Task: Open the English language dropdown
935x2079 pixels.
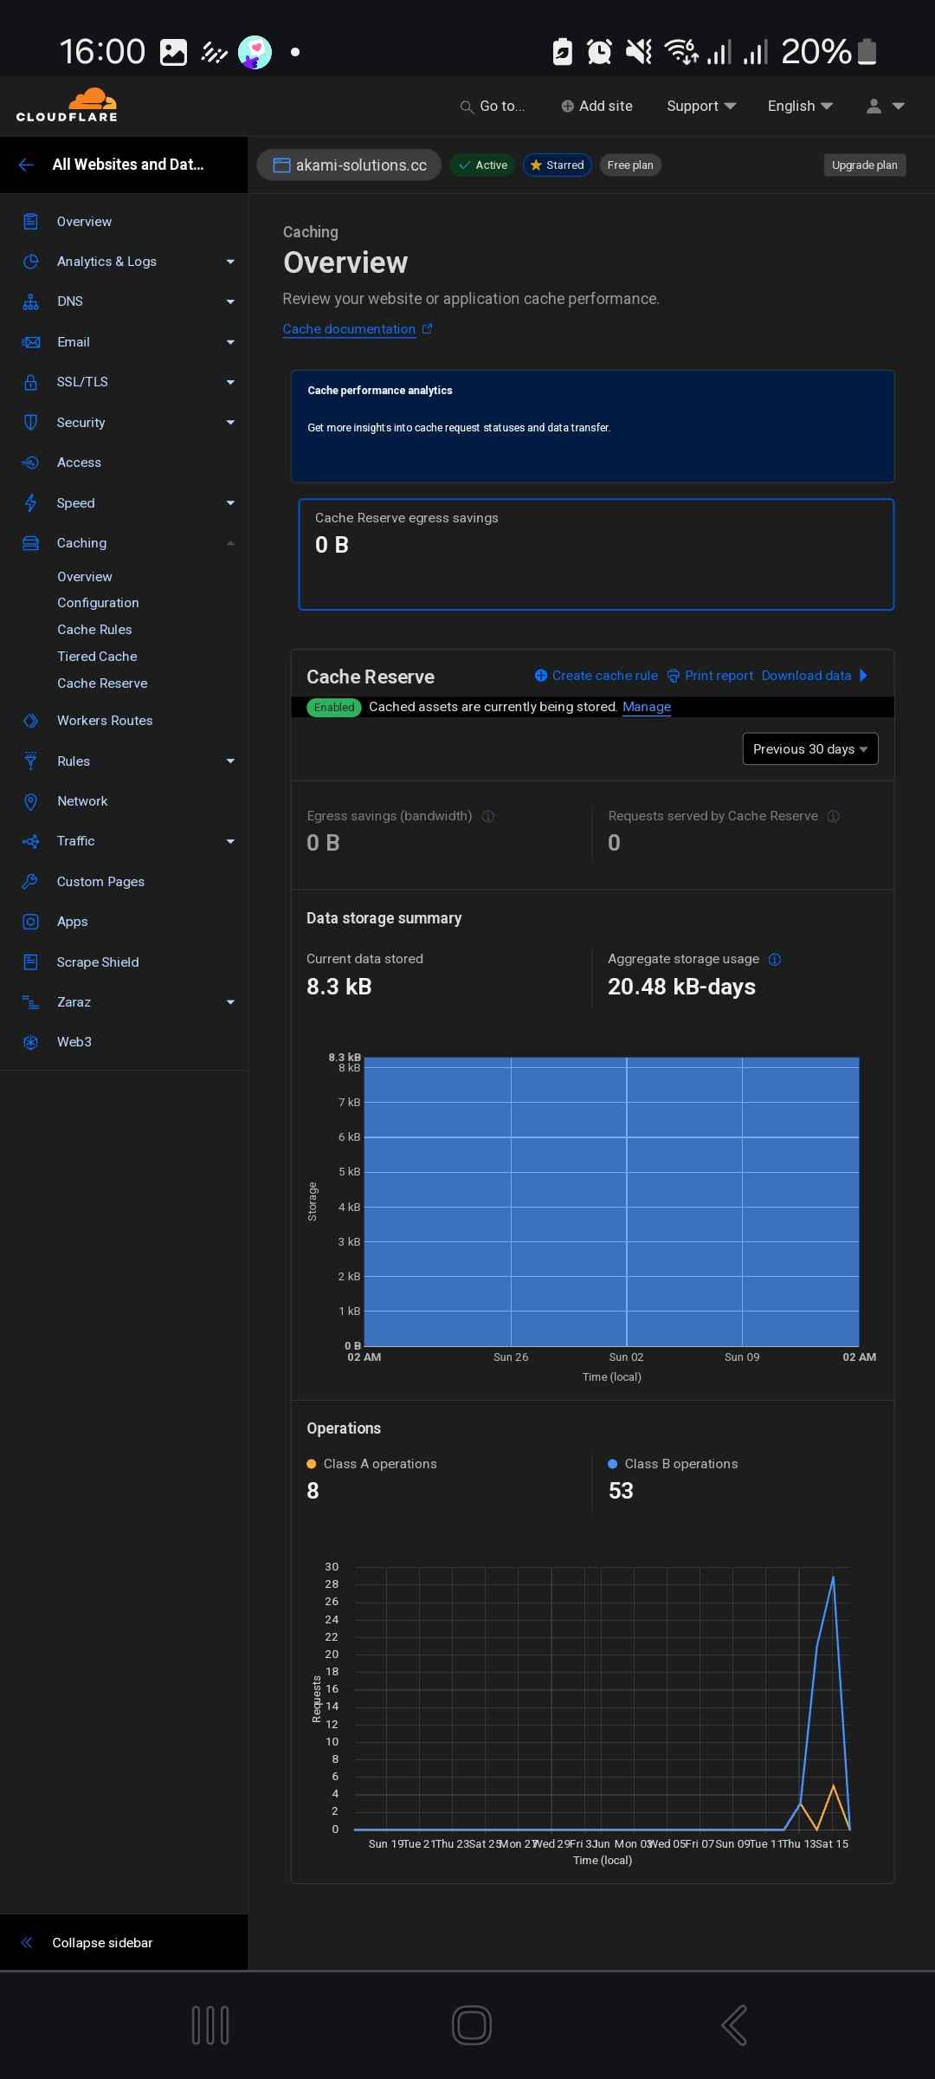Action: (800, 106)
